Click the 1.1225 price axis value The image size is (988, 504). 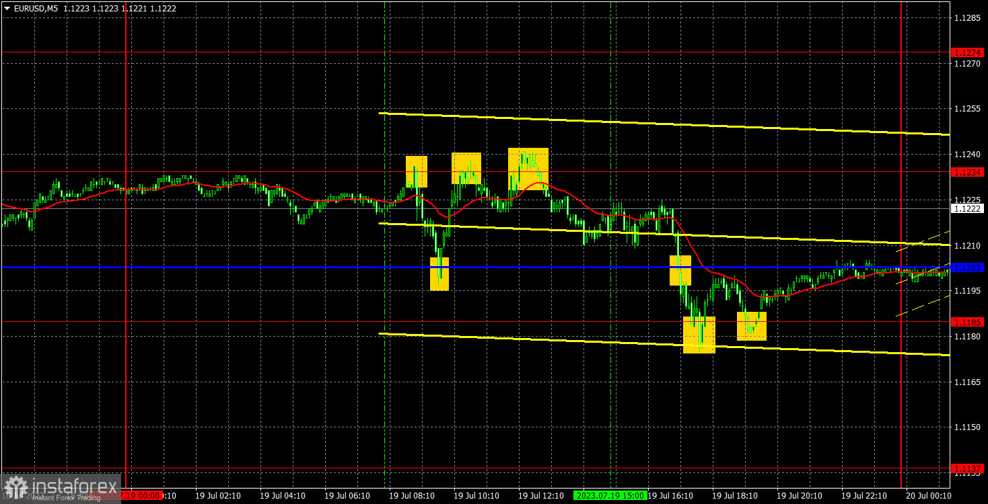pyautogui.click(x=966, y=200)
